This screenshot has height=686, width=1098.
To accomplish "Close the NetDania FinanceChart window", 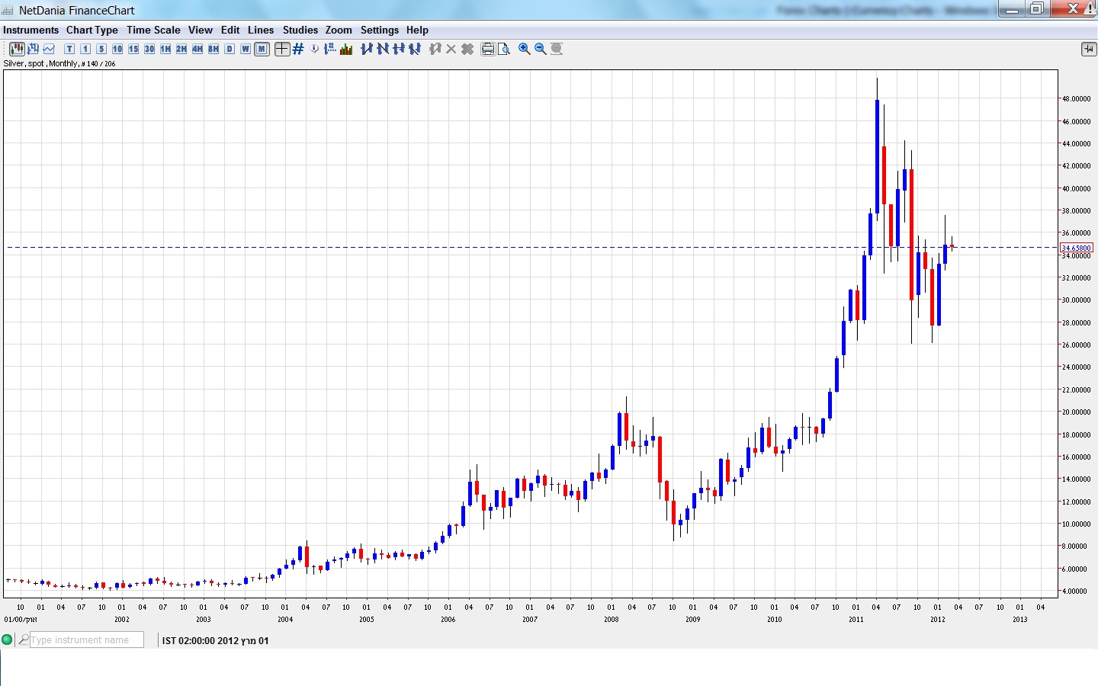I will click(x=1074, y=9).
